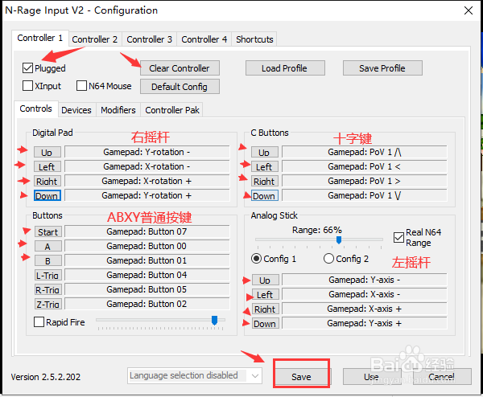Click the Save button
Screen dimensions: 483x397
(x=302, y=377)
